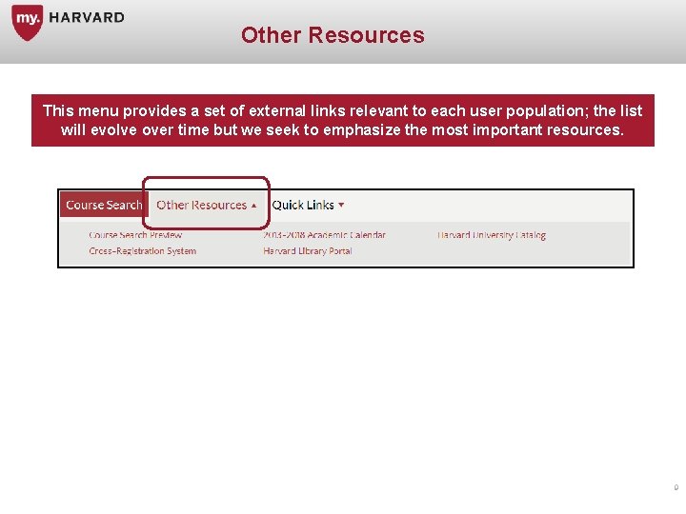Open the Harvard Library Portal link
This screenshot has width=686, height=514.
pos(308,251)
